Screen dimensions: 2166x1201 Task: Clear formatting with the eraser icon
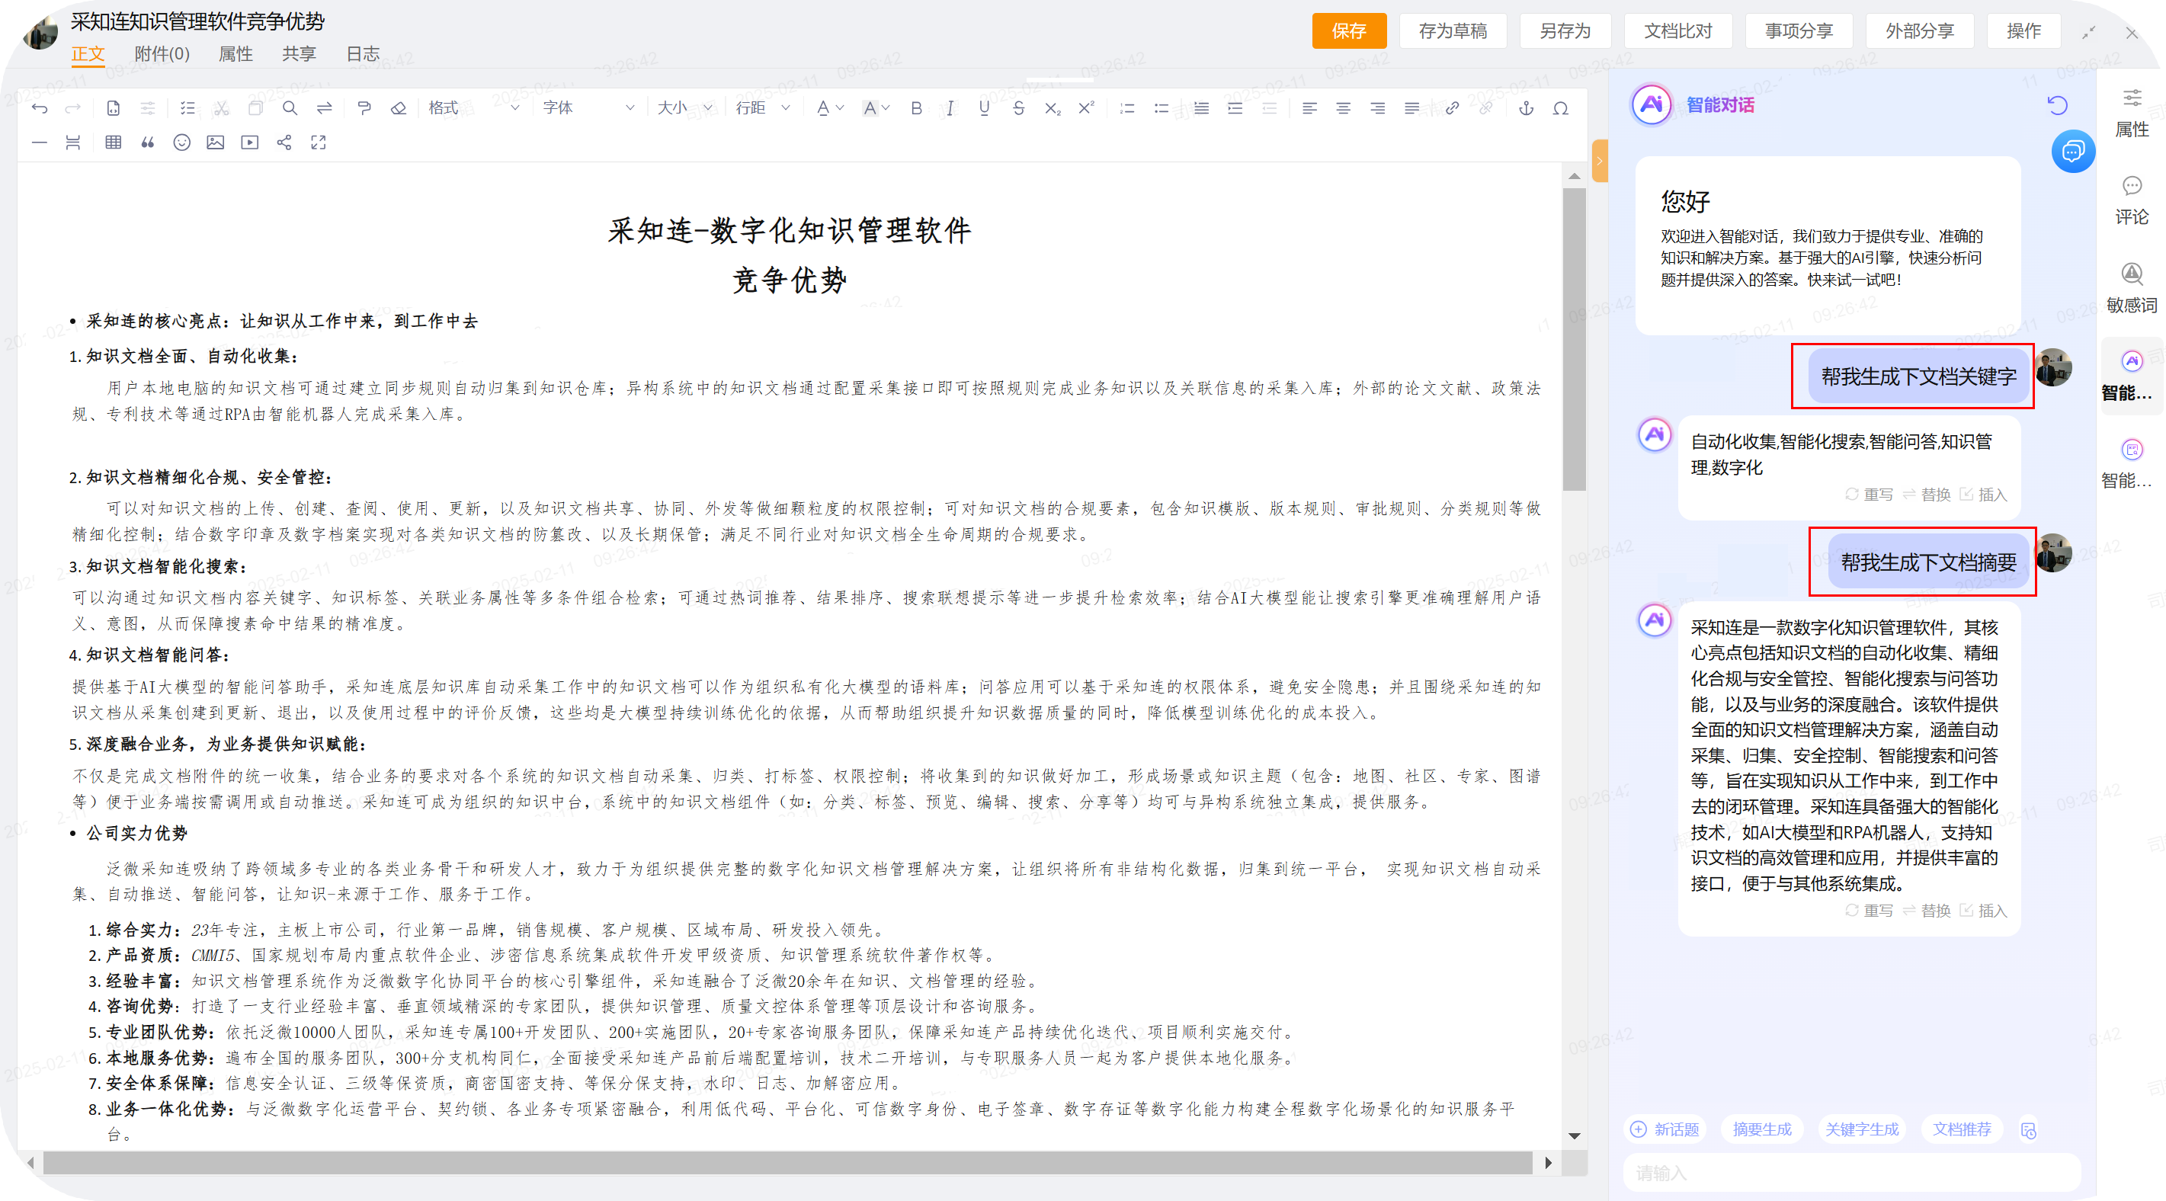(399, 108)
